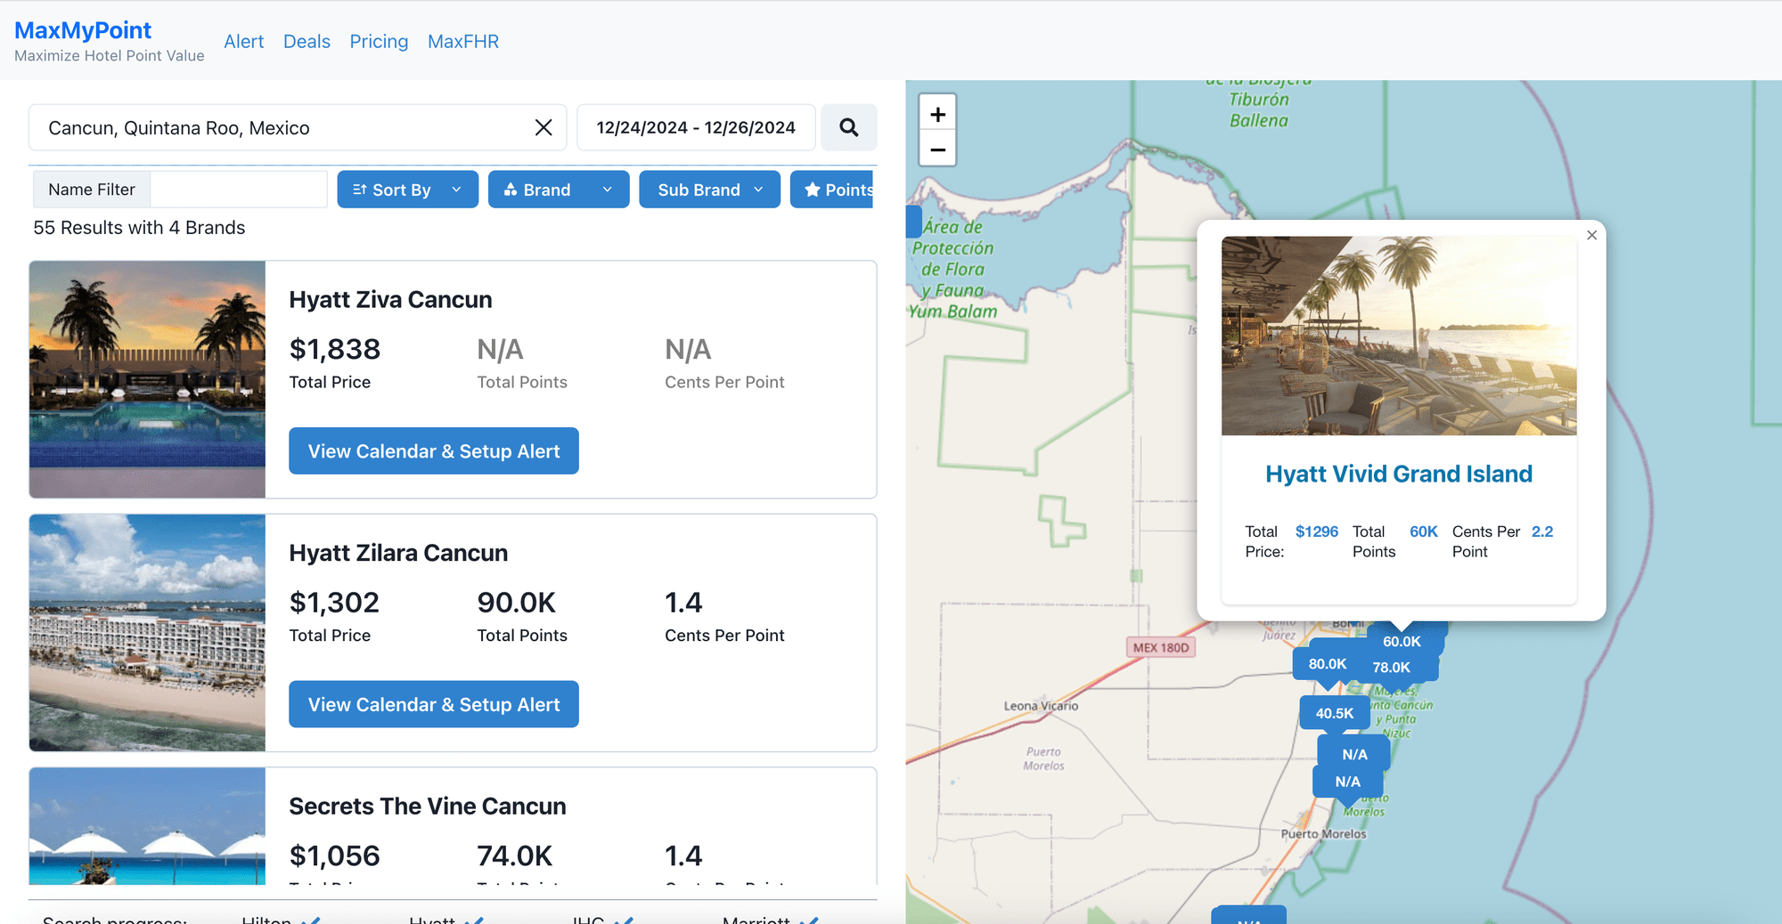The image size is (1782, 924).
Task: Click the $1,838 total price
Action: pyautogui.click(x=335, y=349)
